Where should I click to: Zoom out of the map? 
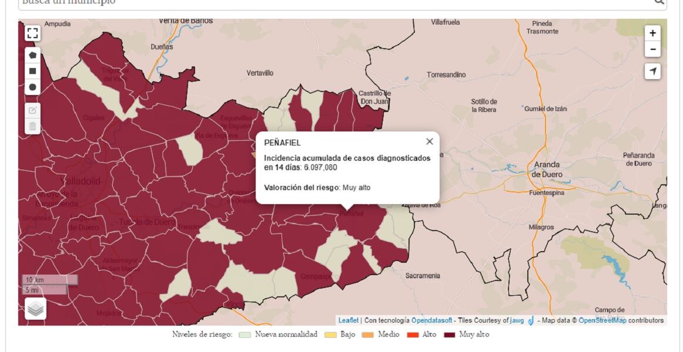tap(652, 49)
